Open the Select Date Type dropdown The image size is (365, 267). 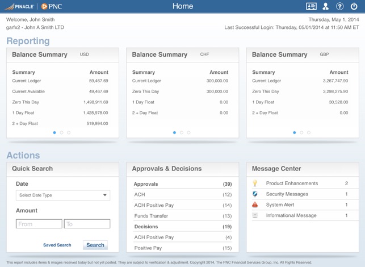tap(63, 195)
